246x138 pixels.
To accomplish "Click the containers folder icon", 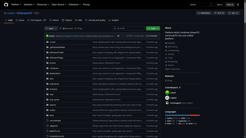I will [47, 68].
